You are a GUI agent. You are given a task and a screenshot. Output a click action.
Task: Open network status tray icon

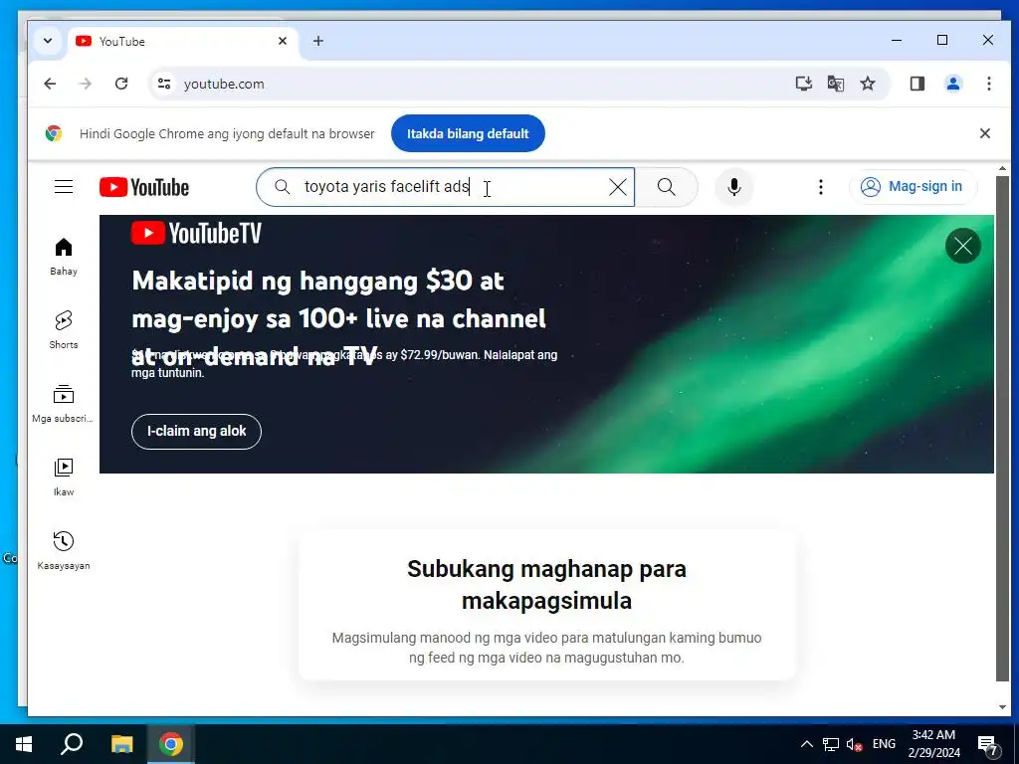(831, 744)
